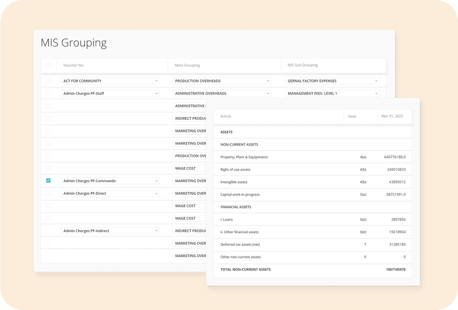Expand the ADMINISTRATIVE OVERHEADS grouping dropdown

click(222, 94)
